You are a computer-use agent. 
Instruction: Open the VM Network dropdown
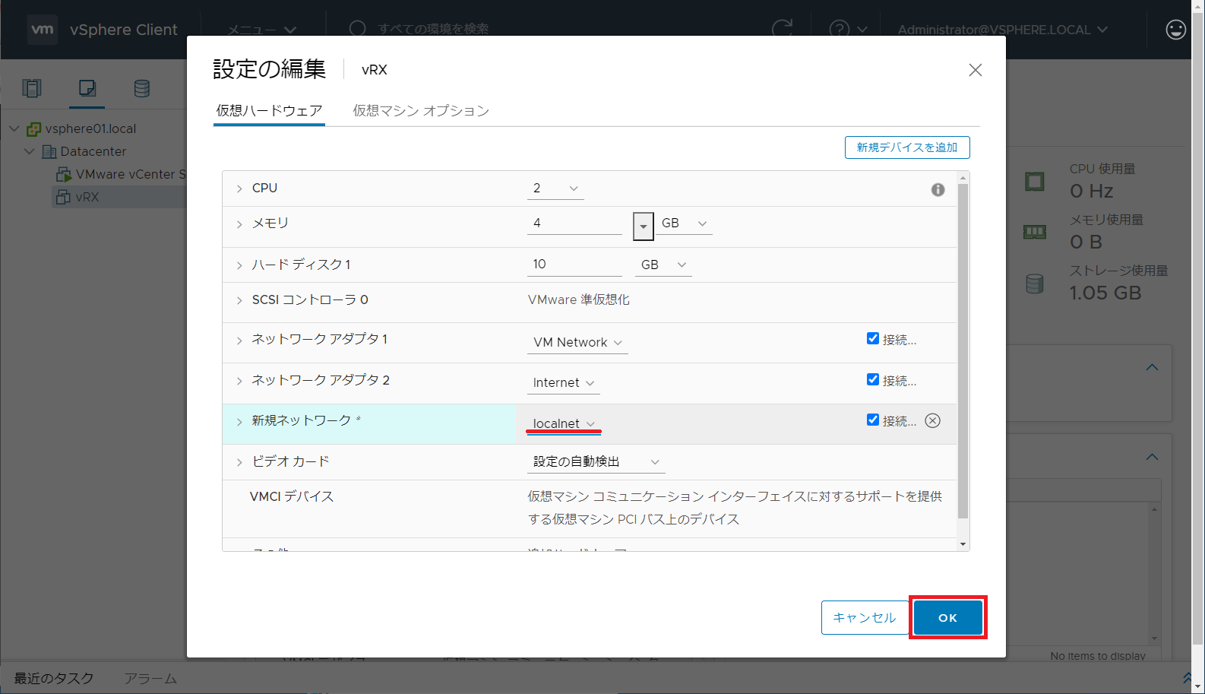click(x=577, y=343)
